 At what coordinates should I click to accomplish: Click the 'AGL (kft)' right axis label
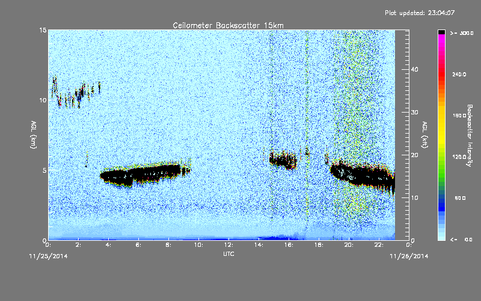click(x=424, y=135)
